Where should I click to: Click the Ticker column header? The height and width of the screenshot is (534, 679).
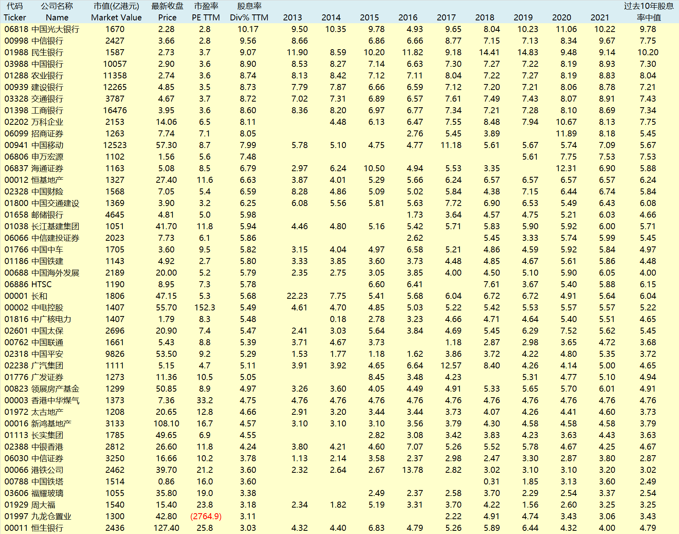[x=15, y=18]
